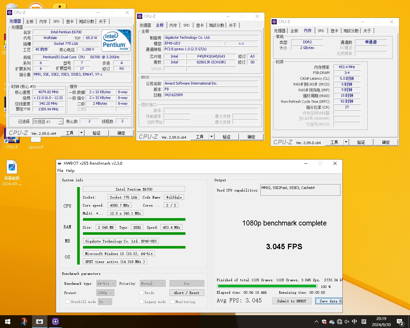Viewport: 410px width, 328px height.
Task: Click the 模型 EP45-UD3 field
Action: pos(193,43)
